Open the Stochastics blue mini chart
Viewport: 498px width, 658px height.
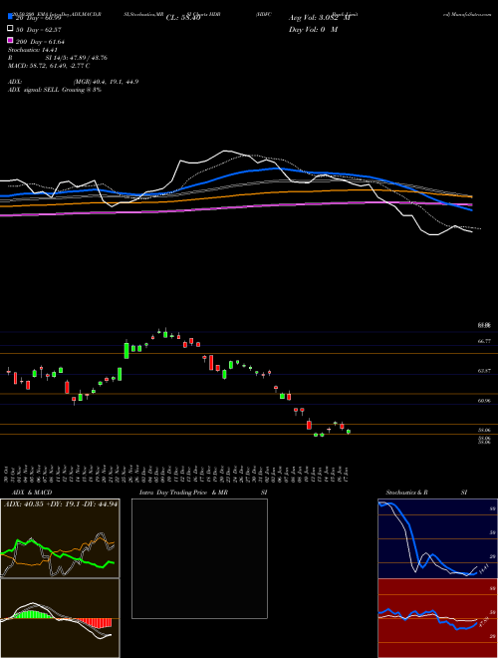437,538
